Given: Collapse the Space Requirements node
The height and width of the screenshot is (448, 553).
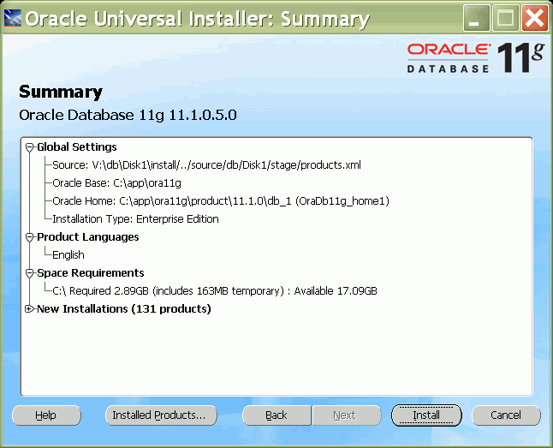Looking at the screenshot, I should point(30,273).
